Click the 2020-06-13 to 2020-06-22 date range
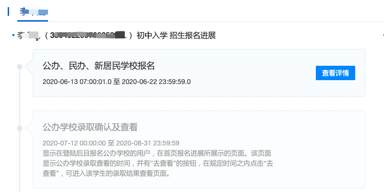 tap(117, 82)
